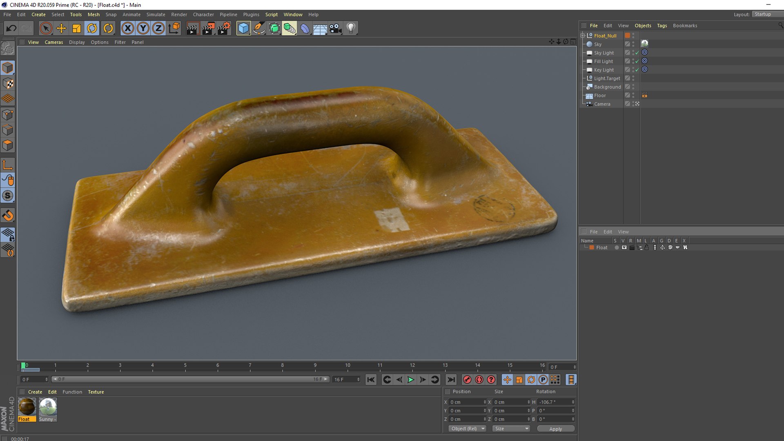
Task: Click the Record Active Objects button
Action: point(467,380)
